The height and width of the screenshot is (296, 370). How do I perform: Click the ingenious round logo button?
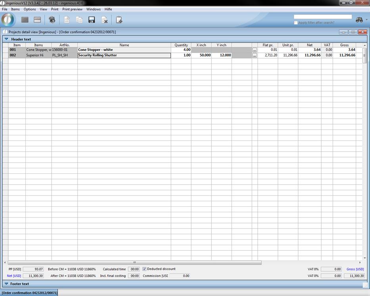pyautogui.click(x=8, y=19)
